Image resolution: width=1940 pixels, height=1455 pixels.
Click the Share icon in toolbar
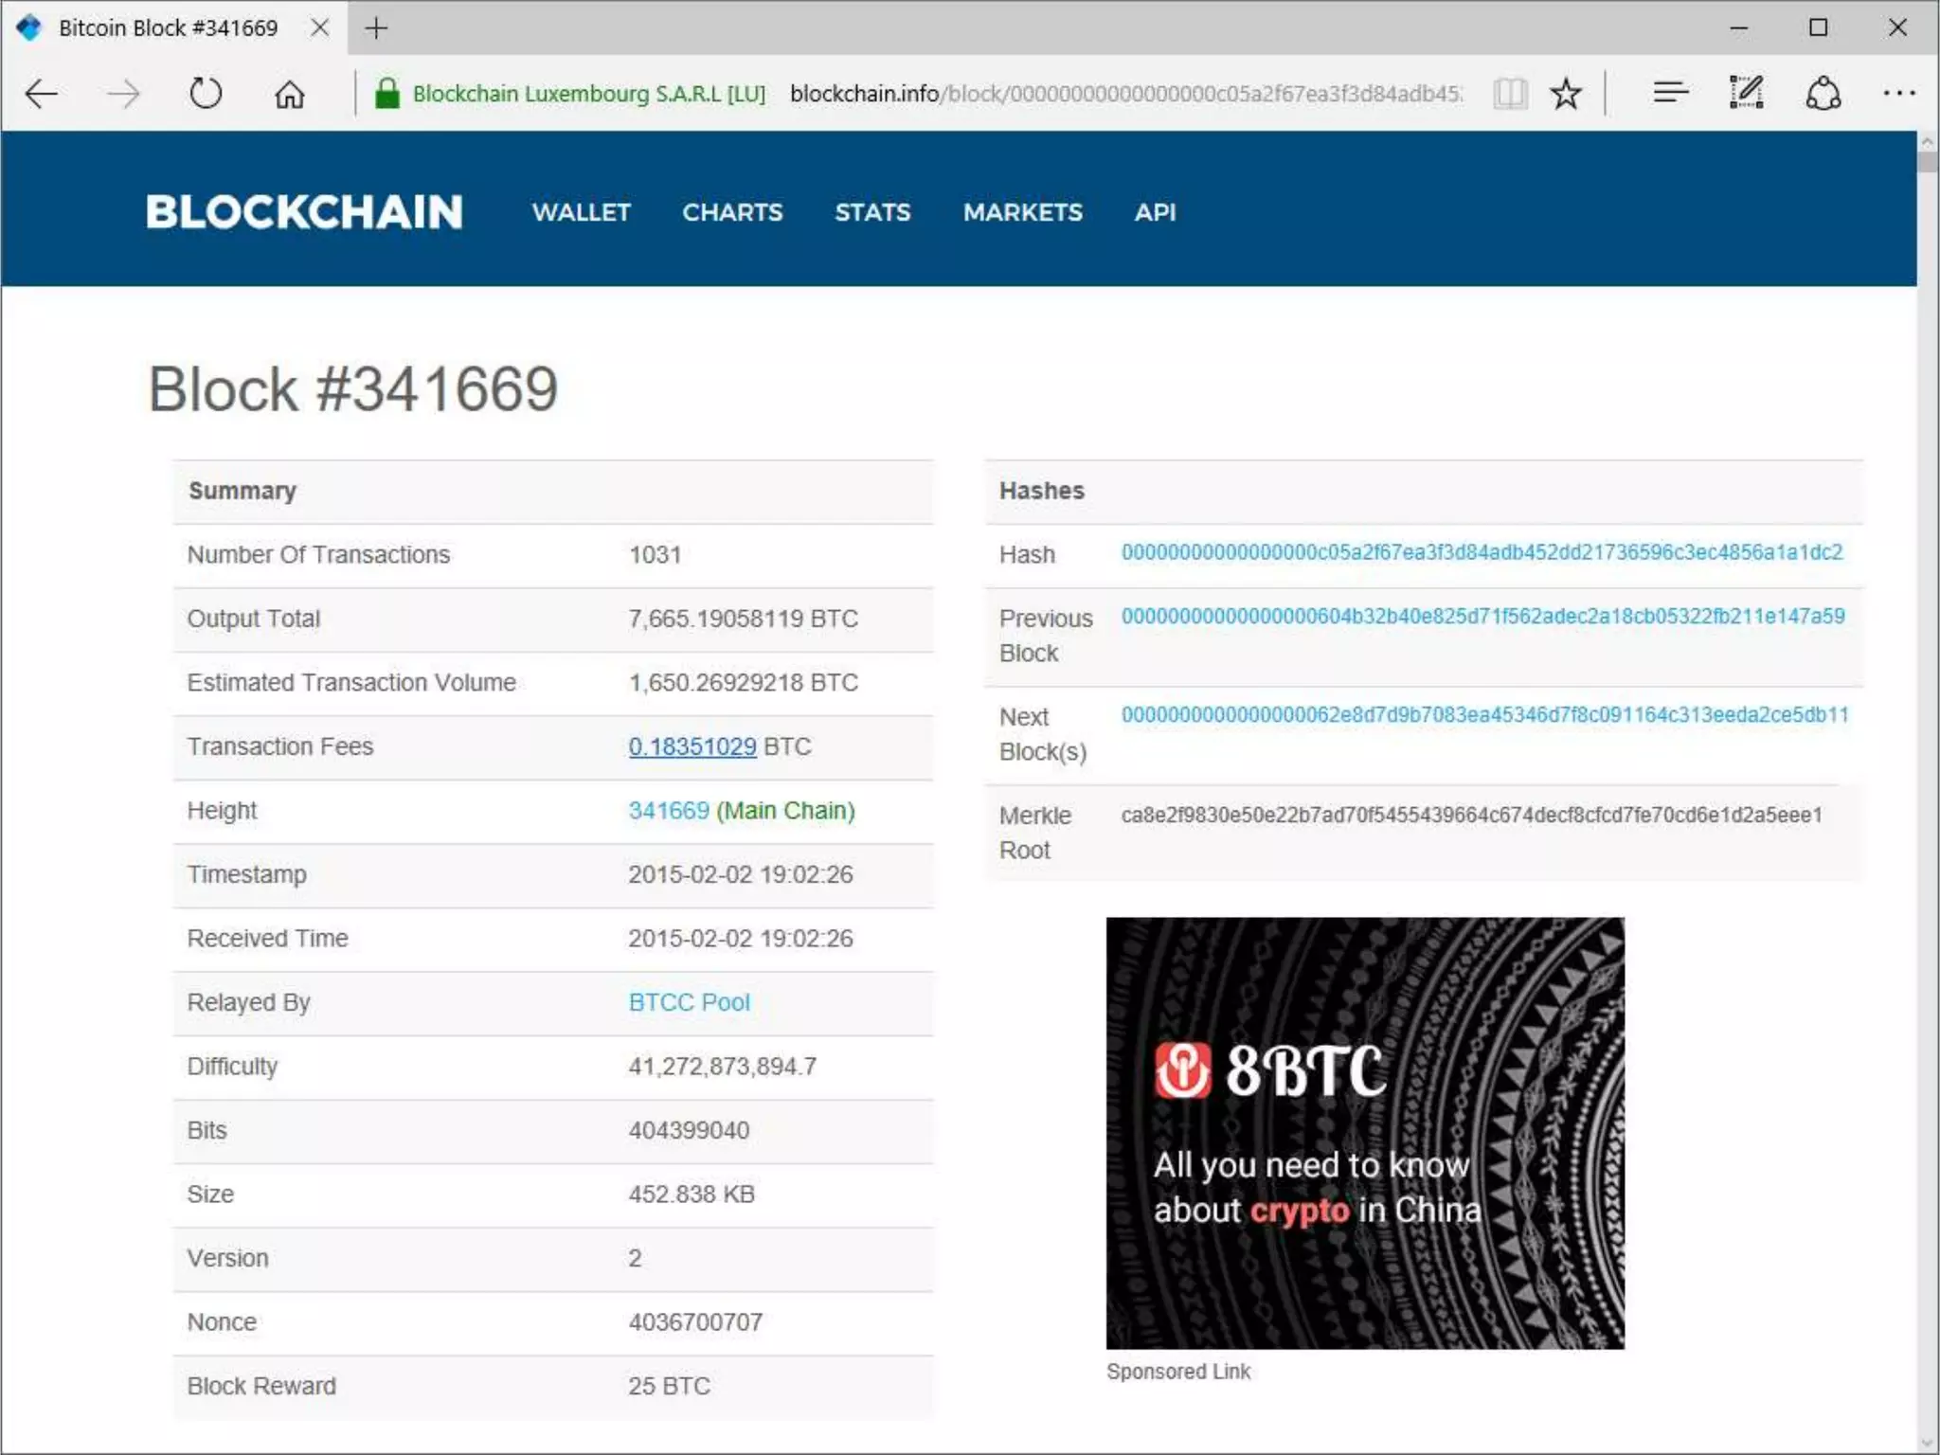pyautogui.click(x=1823, y=93)
